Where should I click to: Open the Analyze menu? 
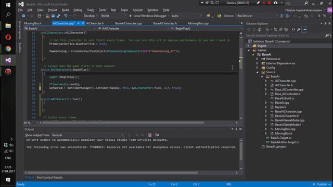click(137, 10)
